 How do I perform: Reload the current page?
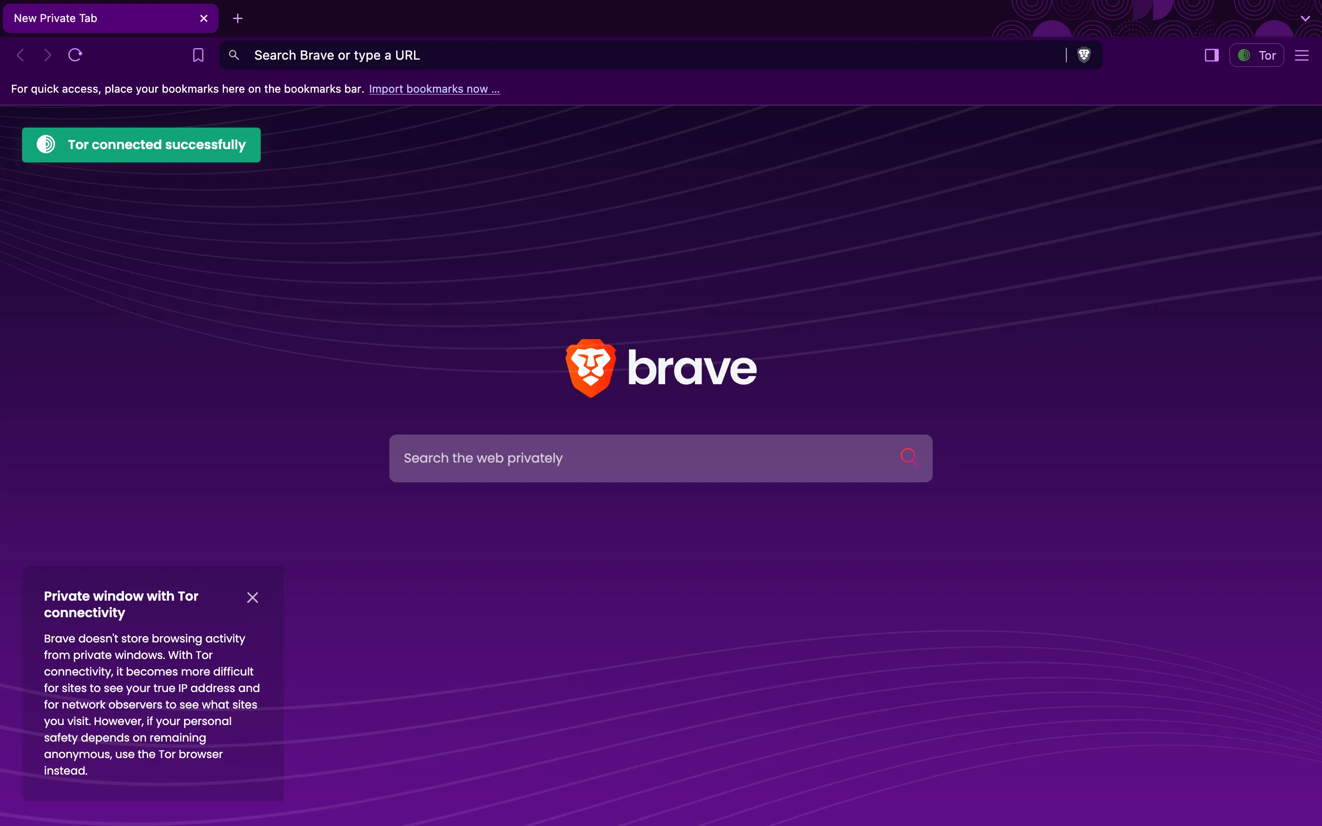coord(75,55)
